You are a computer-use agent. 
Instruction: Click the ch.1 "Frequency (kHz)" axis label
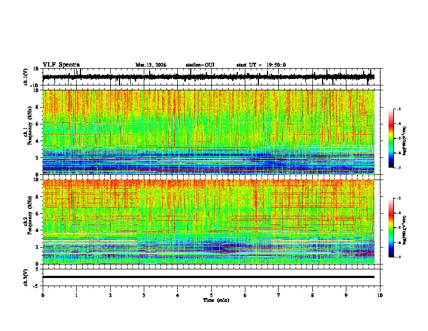[30, 127]
